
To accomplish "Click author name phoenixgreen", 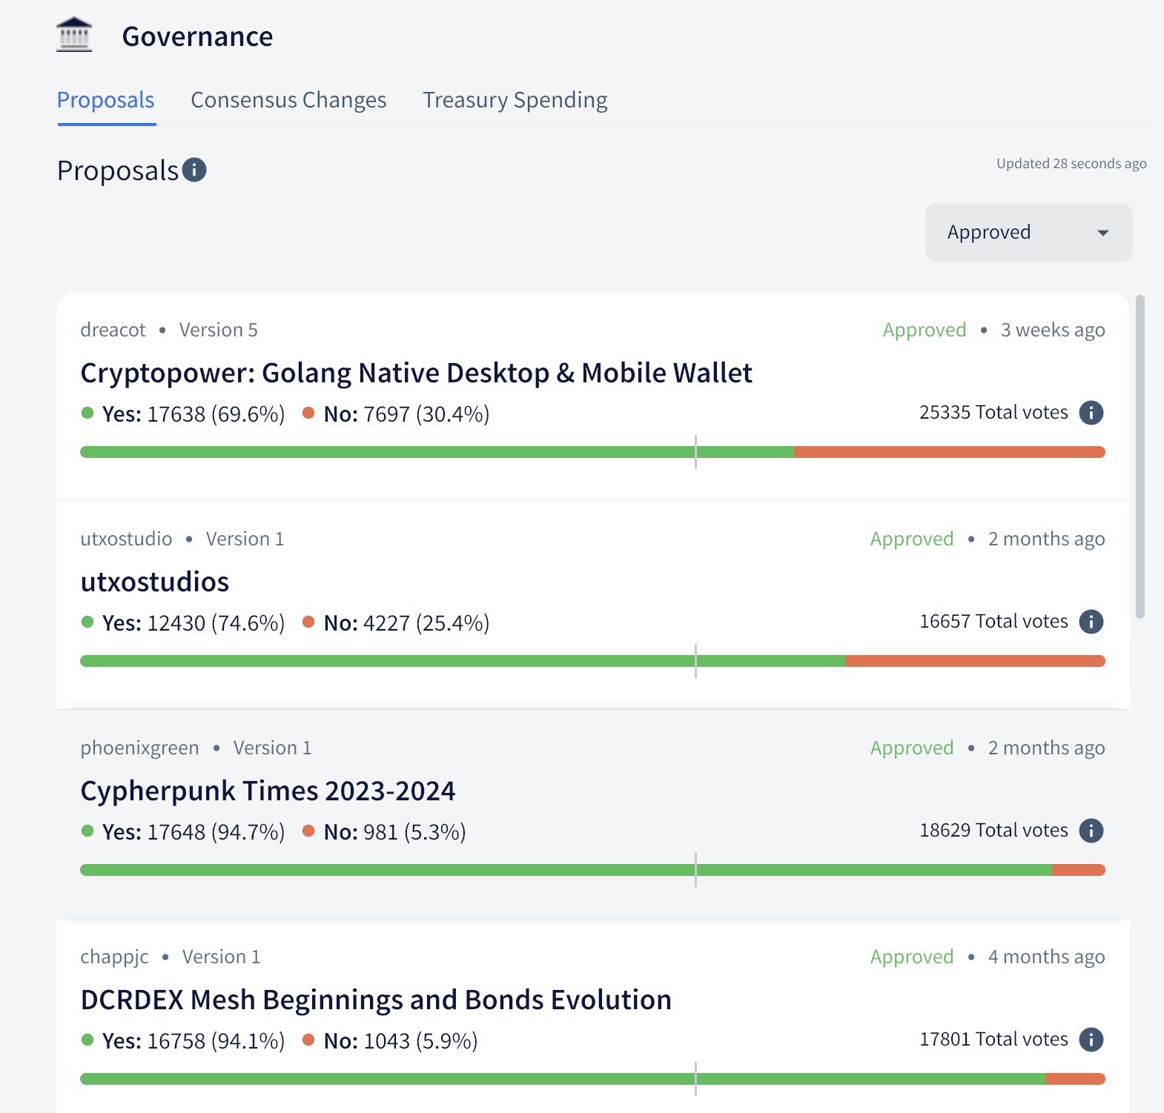I will point(139,748).
